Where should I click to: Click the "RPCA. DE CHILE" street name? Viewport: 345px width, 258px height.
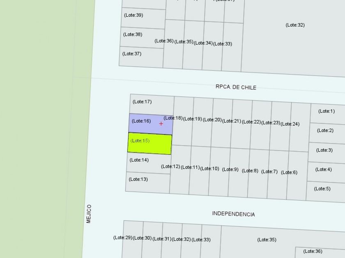click(x=236, y=87)
